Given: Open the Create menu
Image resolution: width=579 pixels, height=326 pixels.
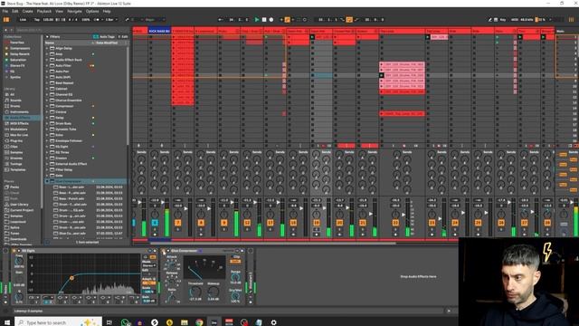Looking at the screenshot, I should tap(27, 12).
